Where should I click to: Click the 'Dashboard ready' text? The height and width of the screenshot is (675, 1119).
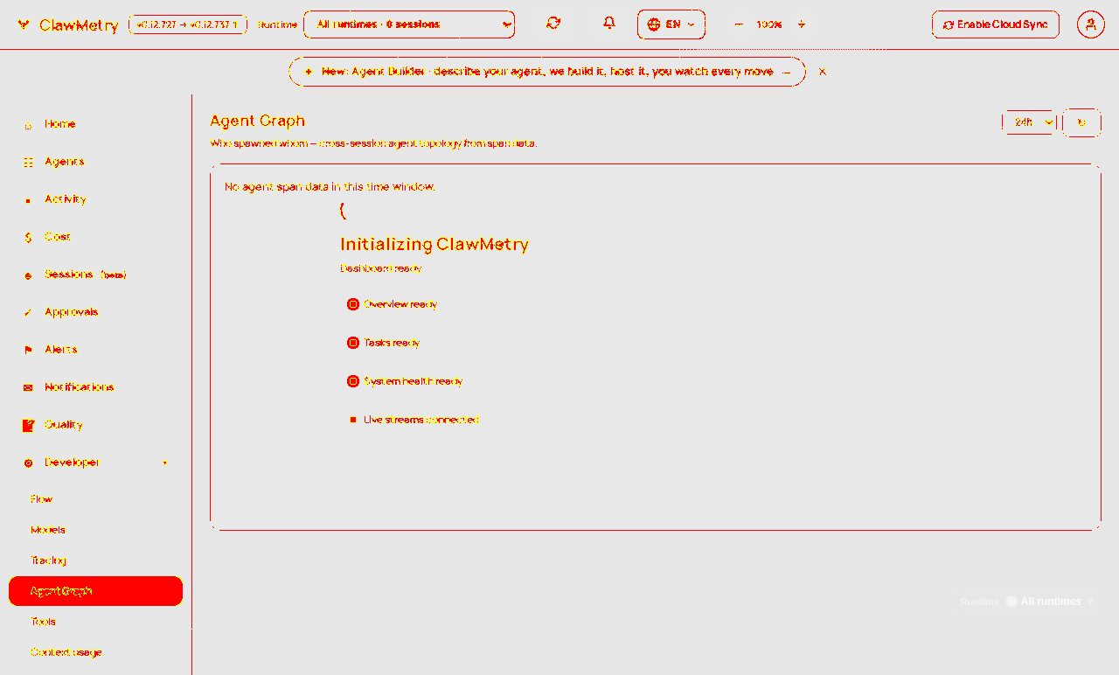point(380,268)
